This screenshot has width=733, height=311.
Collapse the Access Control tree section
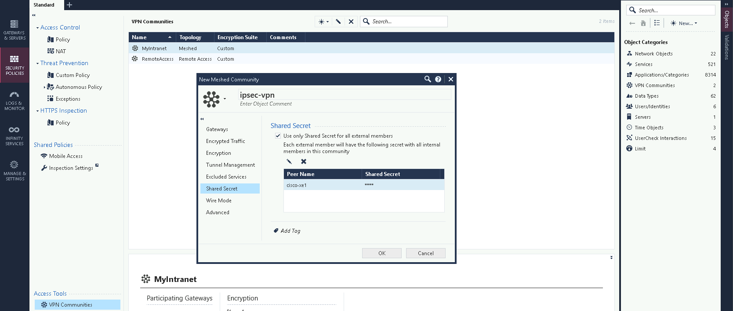click(x=37, y=28)
